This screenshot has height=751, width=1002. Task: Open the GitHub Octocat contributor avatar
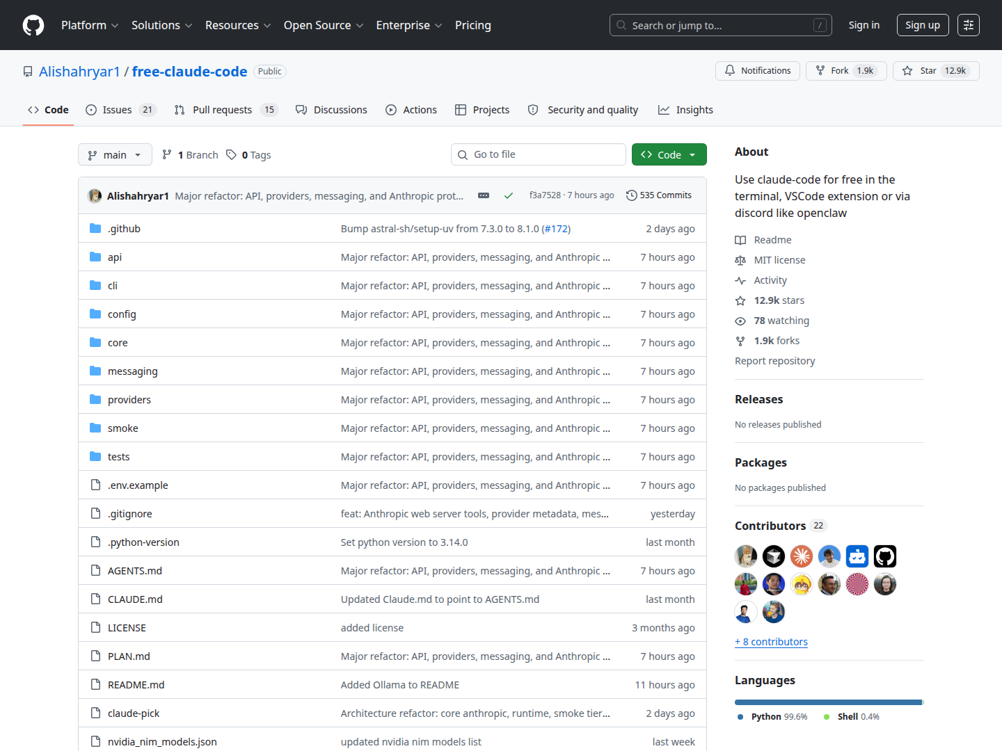click(x=885, y=556)
